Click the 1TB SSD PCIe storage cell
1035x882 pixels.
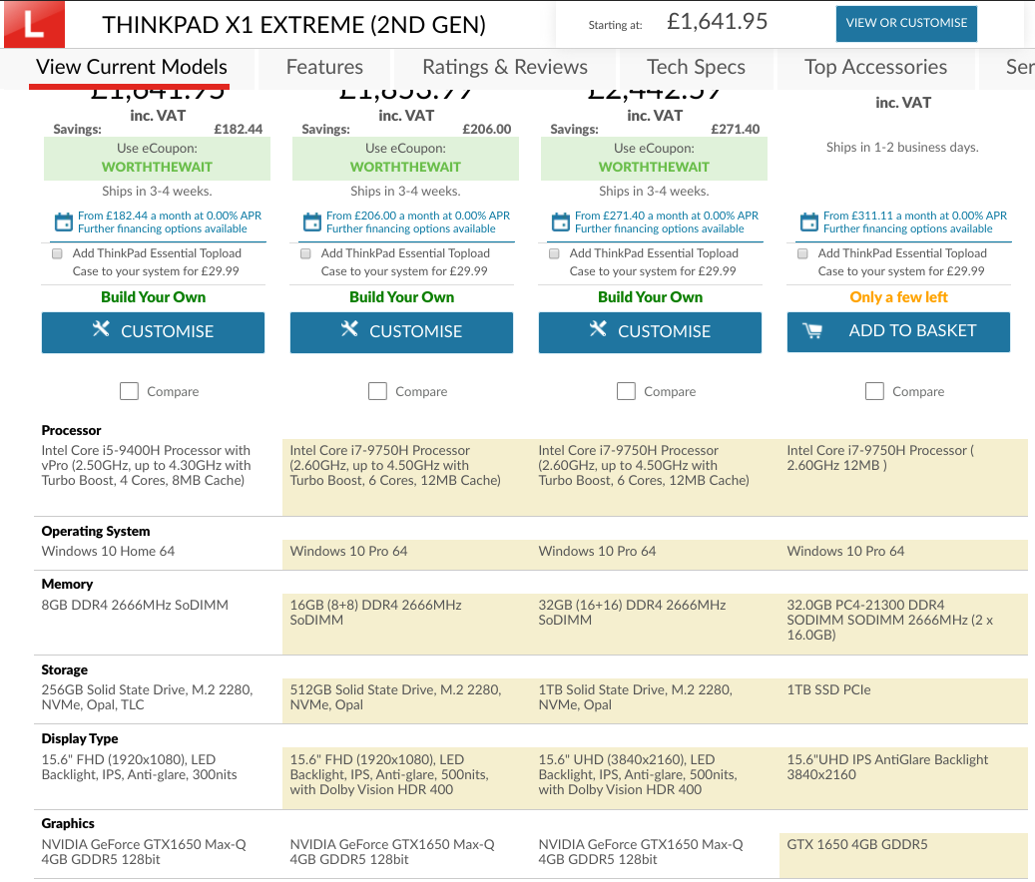coord(828,689)
